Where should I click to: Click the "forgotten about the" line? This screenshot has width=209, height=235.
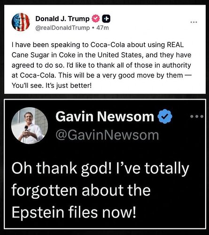point(81,190)
